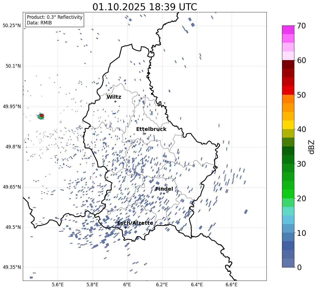Click the 70 dBZ magenta colorbar segment

click(x=288, y=30)
